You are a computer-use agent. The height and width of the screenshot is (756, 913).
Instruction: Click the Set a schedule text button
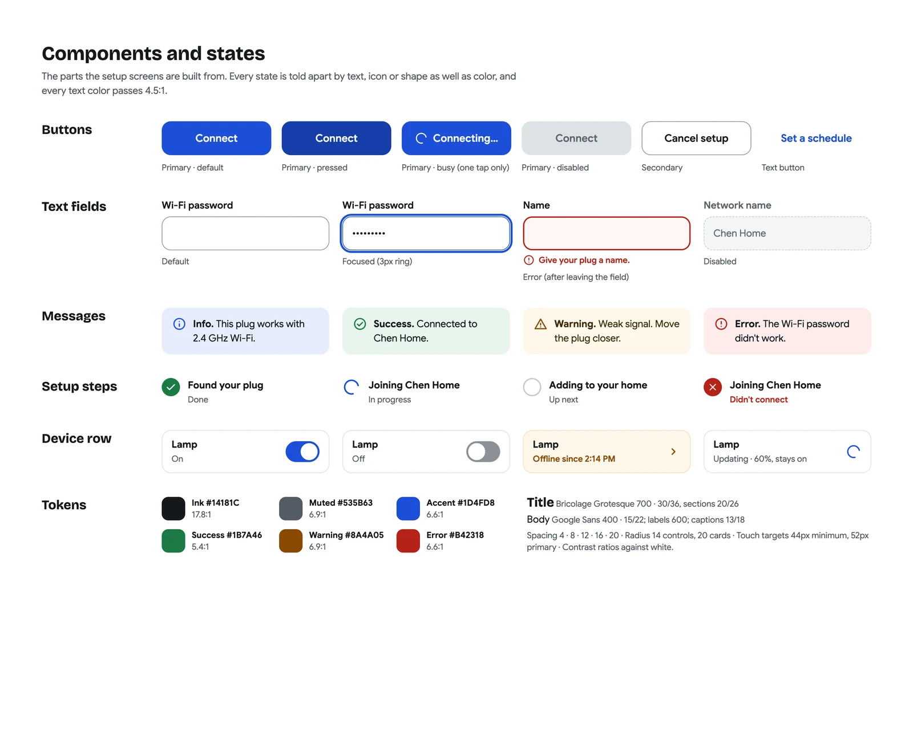[x=816, y=138]
